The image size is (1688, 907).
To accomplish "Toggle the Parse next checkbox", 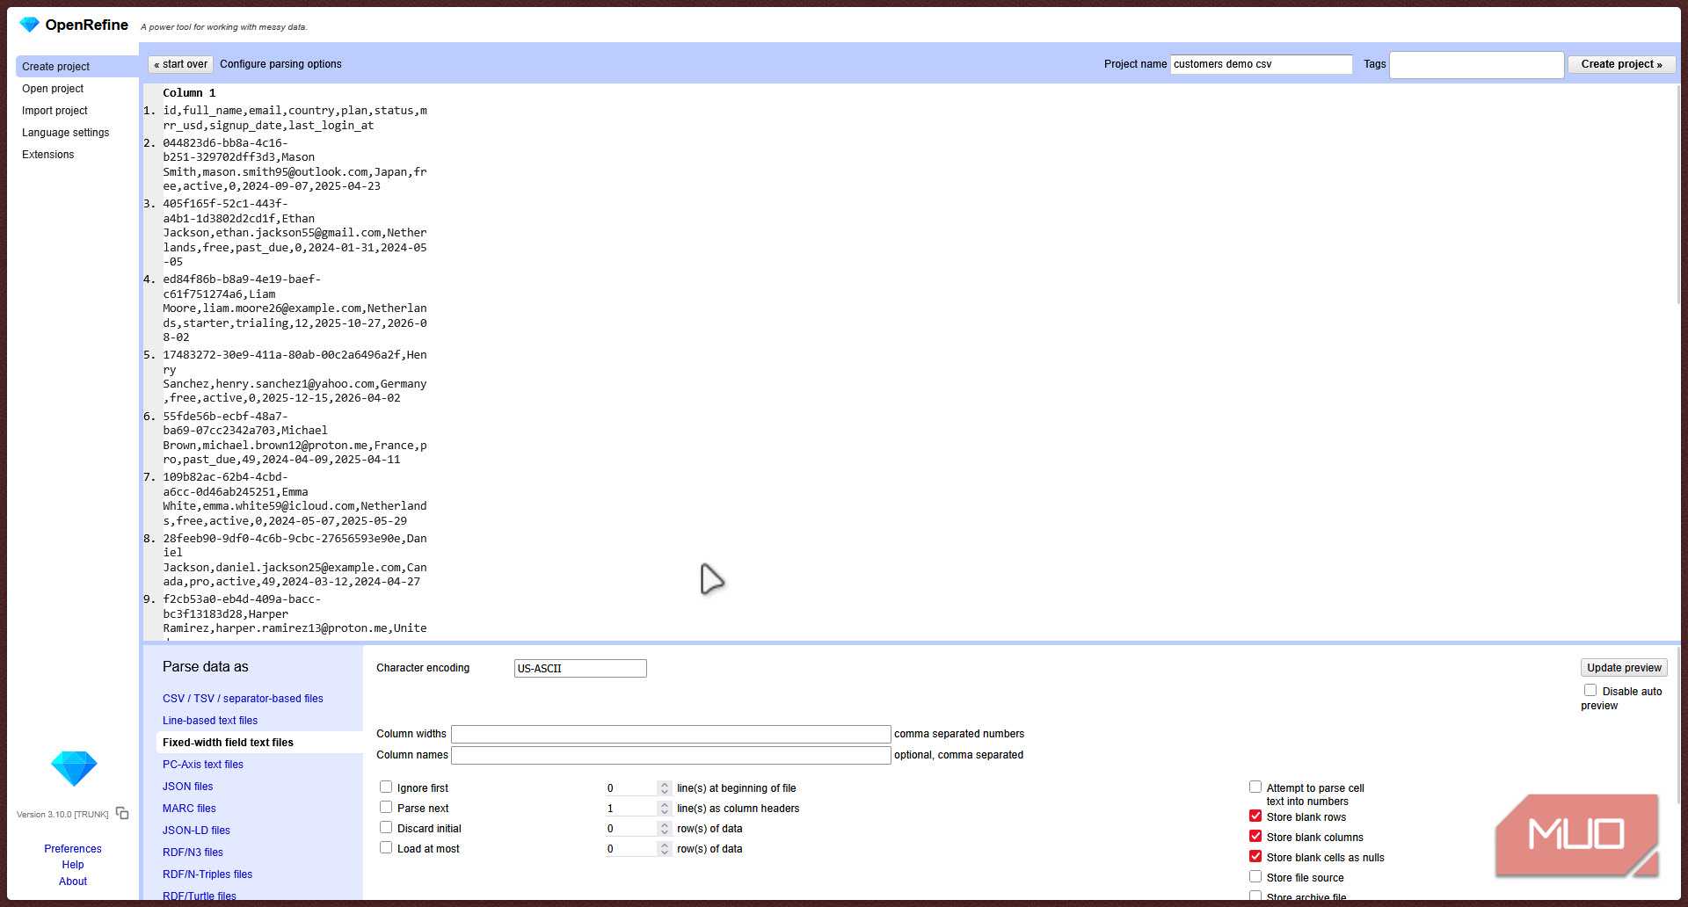I will click(x=386, y=807).
